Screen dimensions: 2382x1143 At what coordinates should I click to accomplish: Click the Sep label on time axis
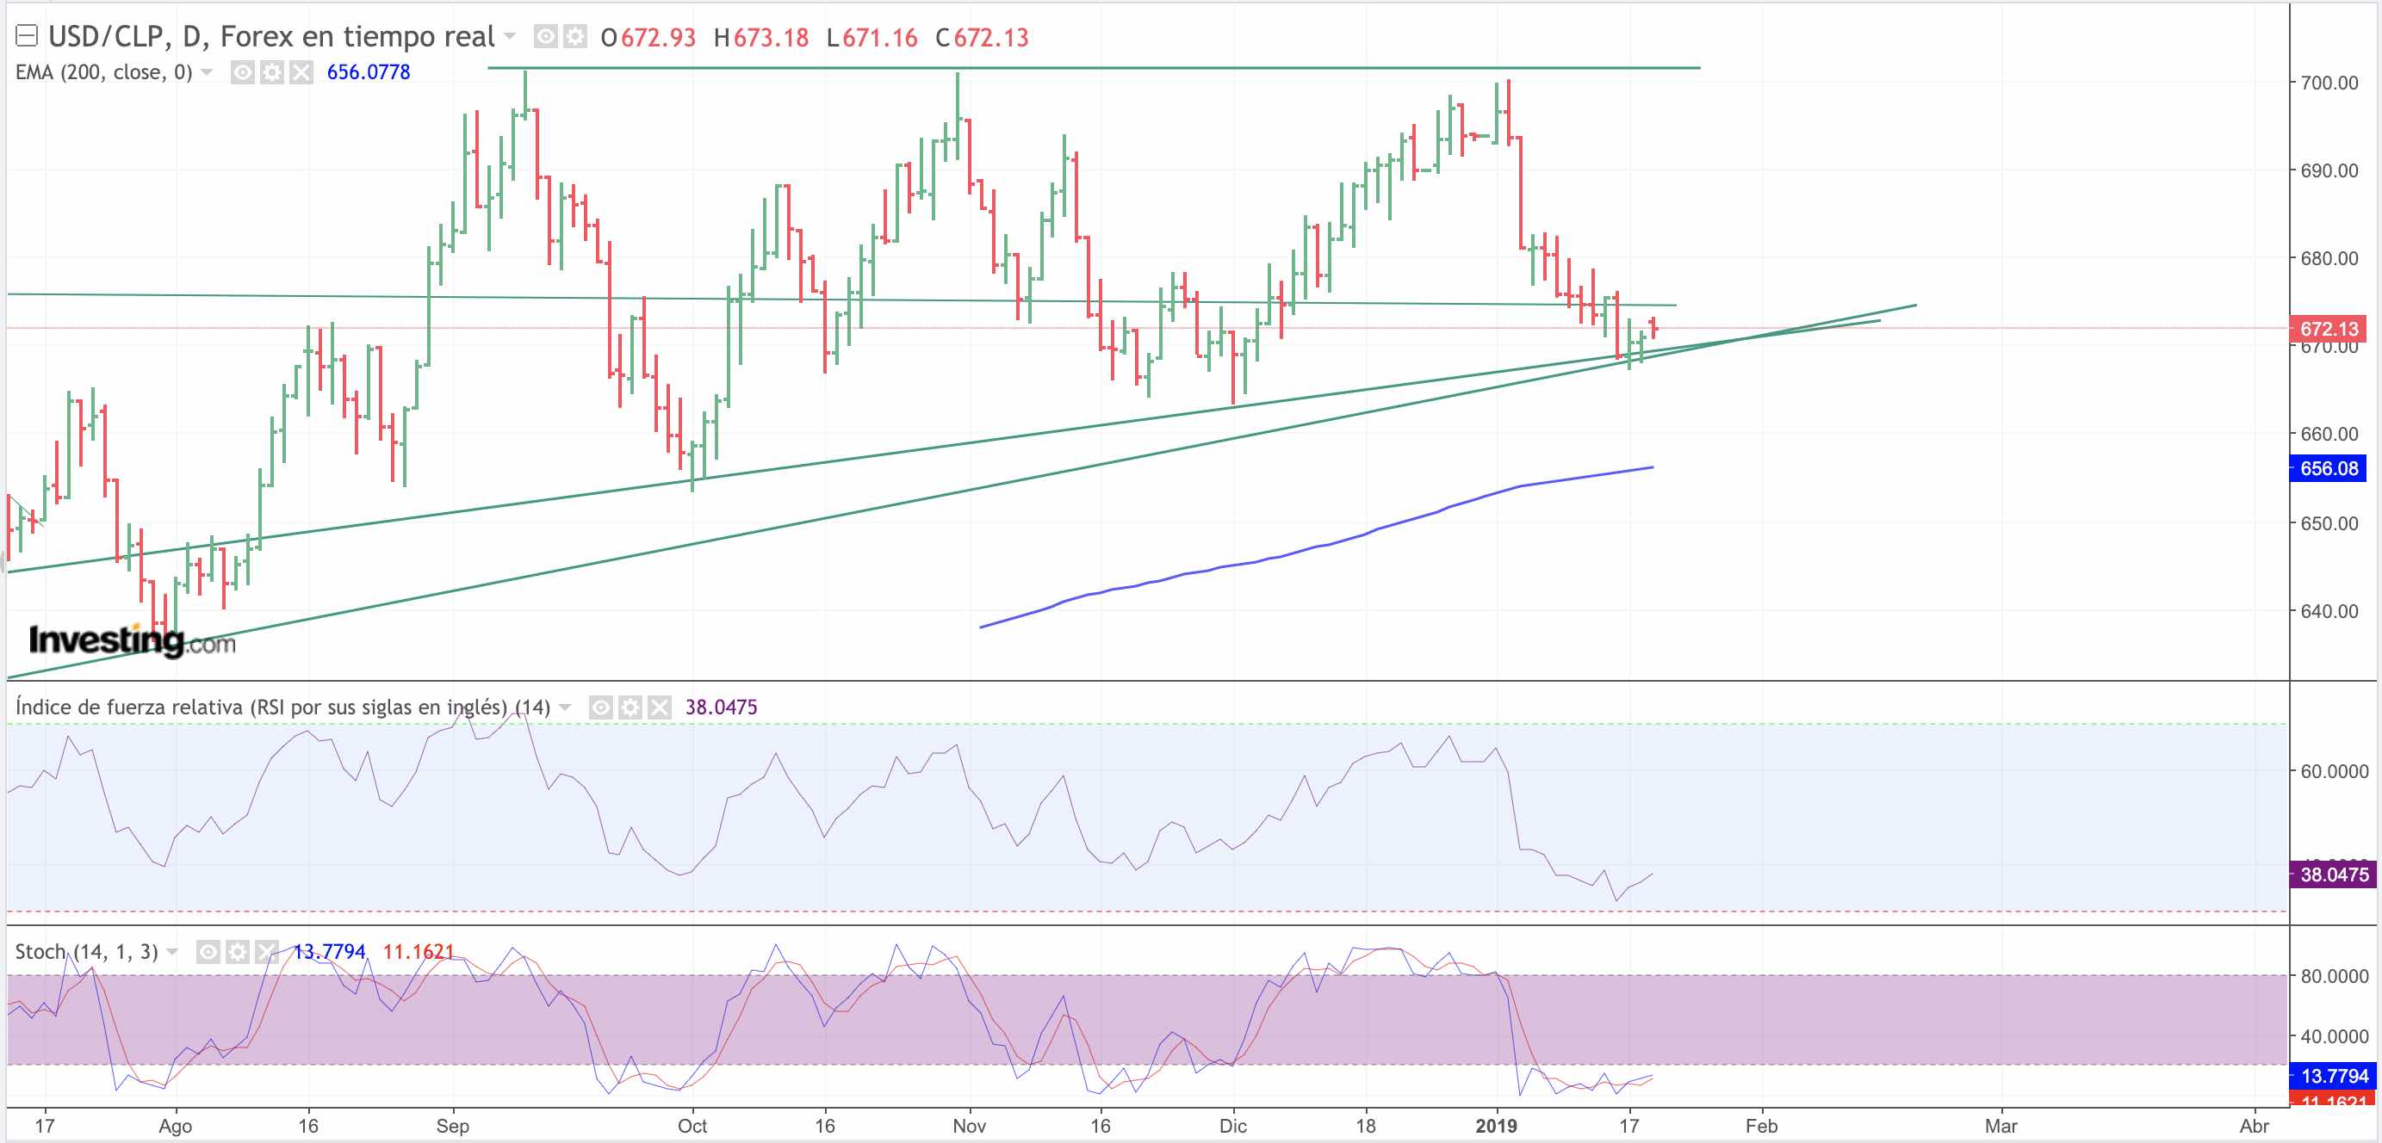point(452,1127)
